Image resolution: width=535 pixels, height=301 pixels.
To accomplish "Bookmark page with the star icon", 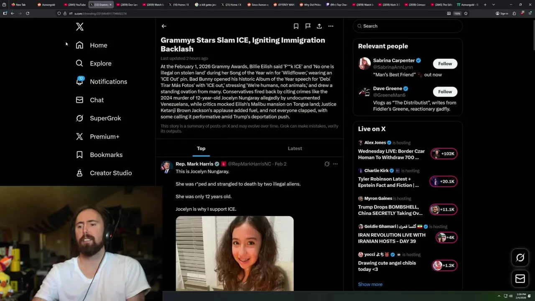I will [466, 13].
